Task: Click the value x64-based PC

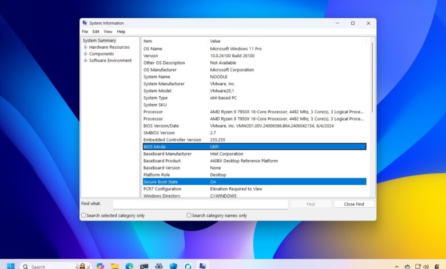Action: pyautogui.click(x=223, y=98)
